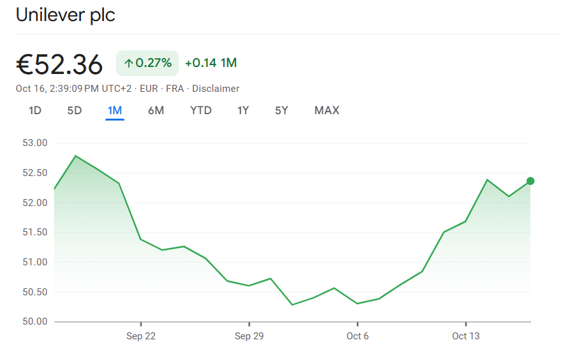
Task: Click the Oct 6 date label
Action: 357,336
